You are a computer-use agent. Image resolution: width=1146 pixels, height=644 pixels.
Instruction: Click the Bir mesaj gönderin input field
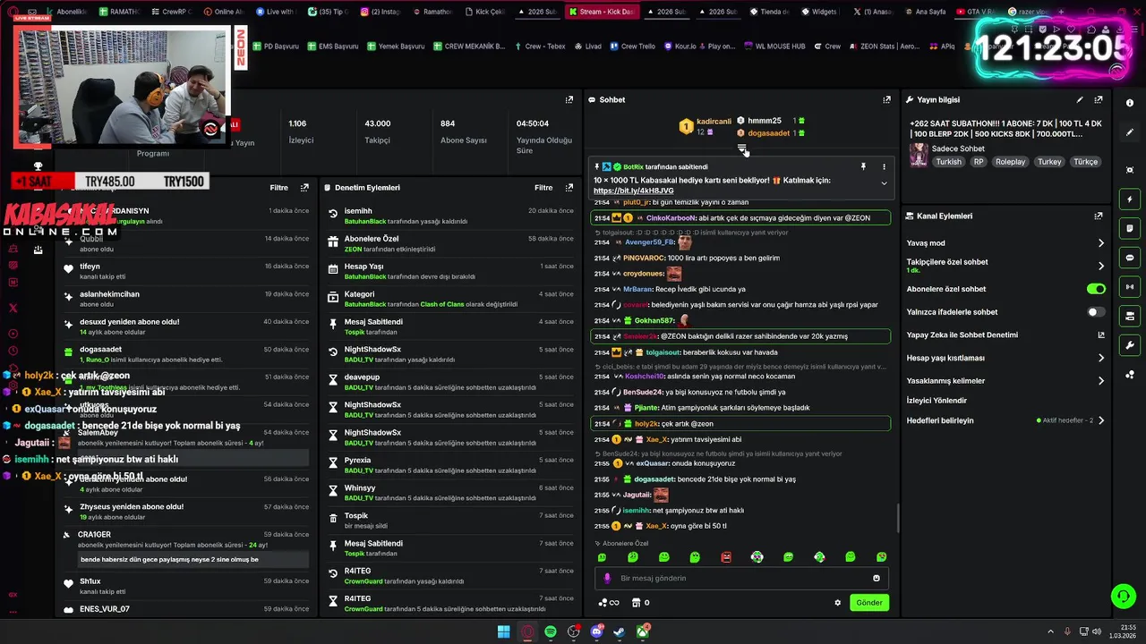pyautogui.click(x=743, y=578)
